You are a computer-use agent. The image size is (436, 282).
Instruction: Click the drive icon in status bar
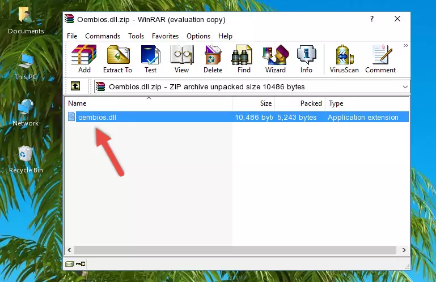70,264
